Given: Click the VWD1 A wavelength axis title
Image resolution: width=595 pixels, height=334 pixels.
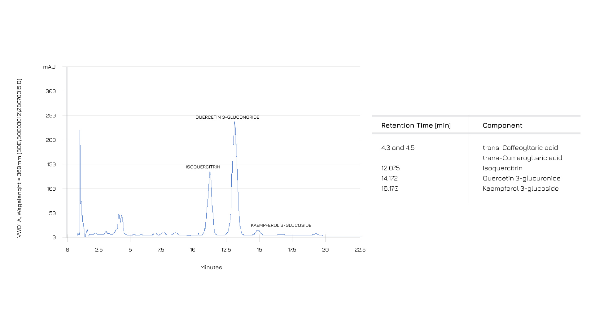Looking at the screenshot, I should tap(19, 158).
